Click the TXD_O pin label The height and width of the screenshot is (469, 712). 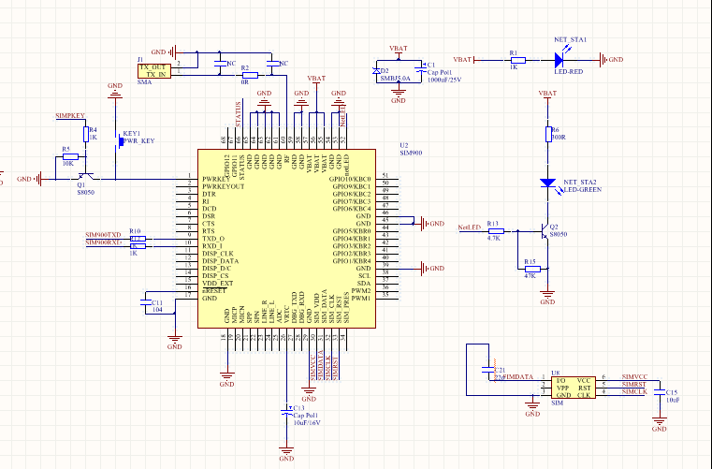pos(213,239)
